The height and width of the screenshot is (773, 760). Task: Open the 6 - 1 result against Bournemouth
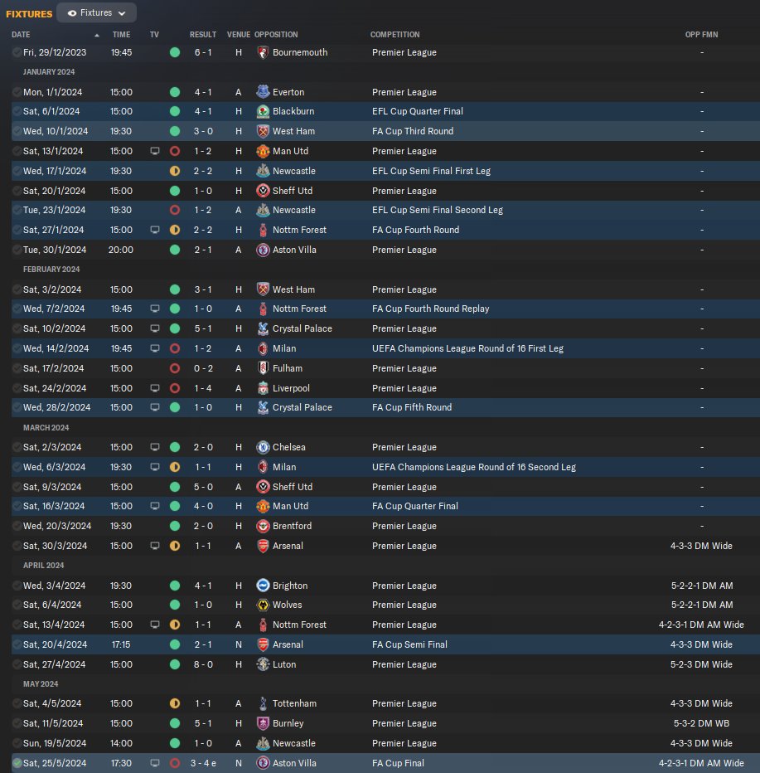(x=203, y=52)
